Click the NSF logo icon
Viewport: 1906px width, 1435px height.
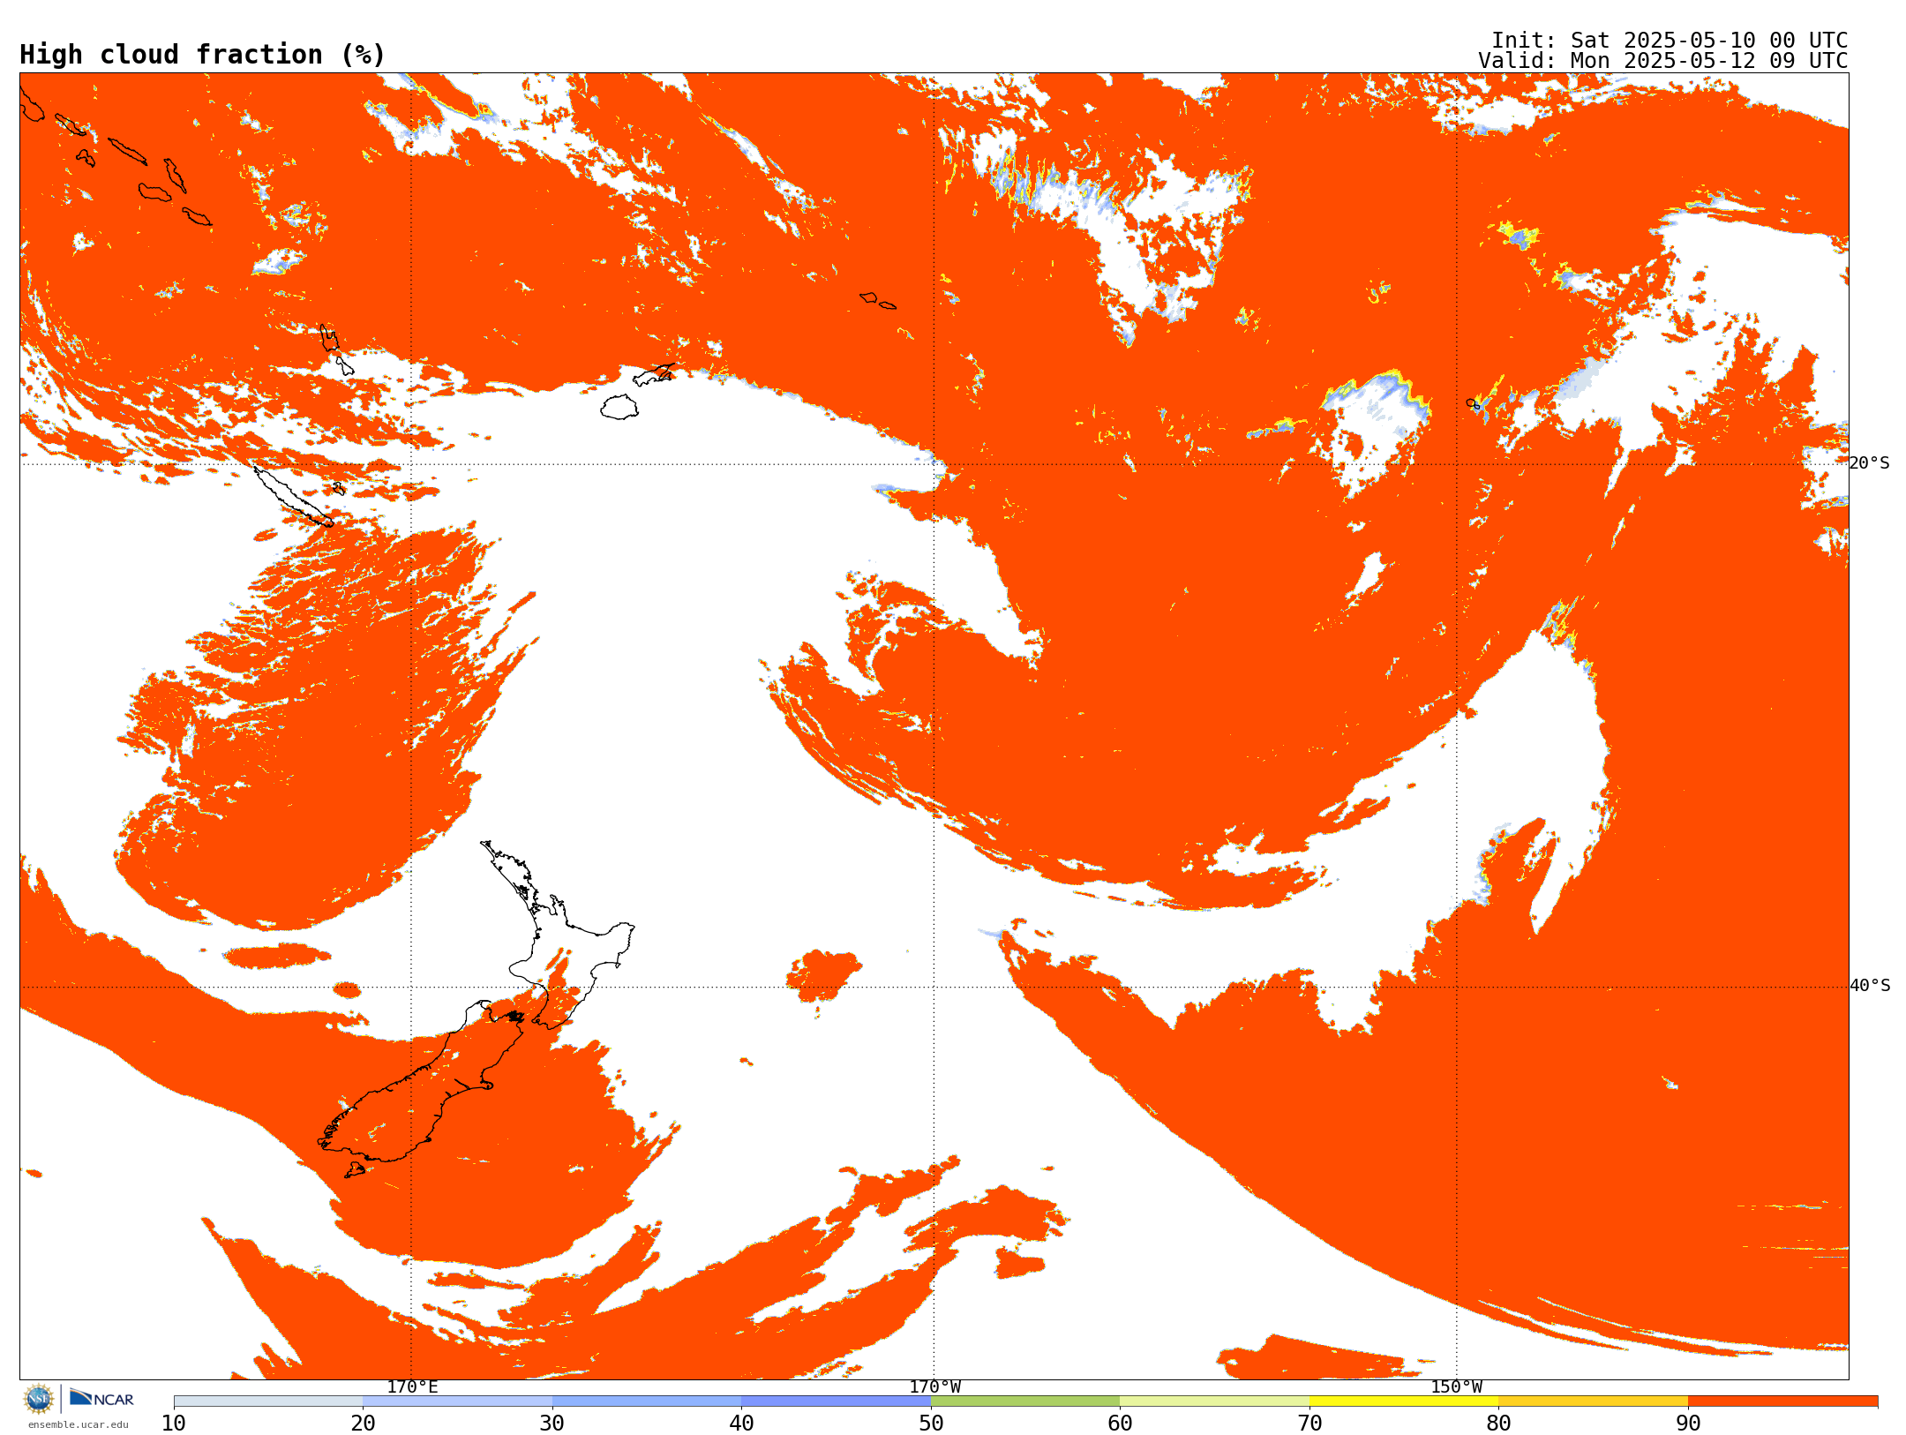(39, 1399)
